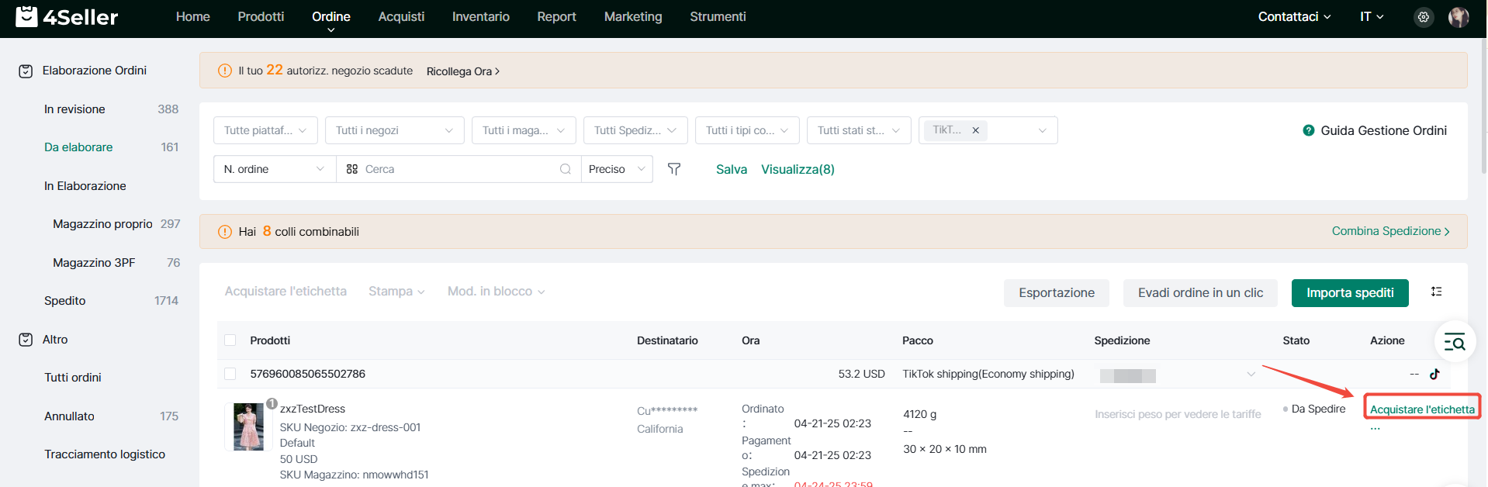1488x487 pixels.
Task: Check the box for order 576960085065502786
Action: [x=230, y=374]
